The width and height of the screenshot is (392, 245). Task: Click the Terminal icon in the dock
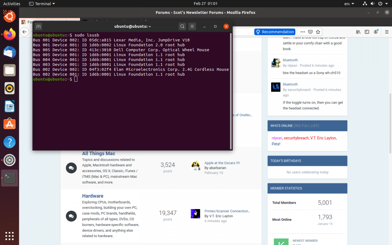(x=9, y=178)
